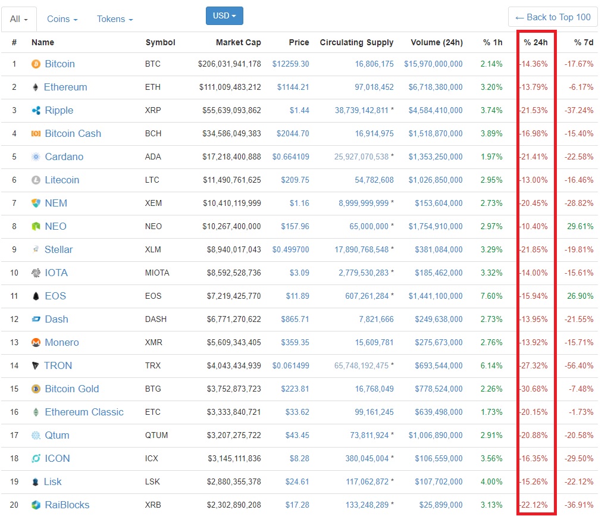
Task: Click the Dash logo icon
Action: pyautogui.click(x=36, y=319)
